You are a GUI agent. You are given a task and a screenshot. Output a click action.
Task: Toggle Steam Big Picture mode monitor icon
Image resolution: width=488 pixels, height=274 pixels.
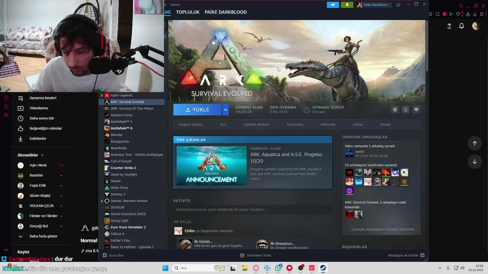[398, 5]
